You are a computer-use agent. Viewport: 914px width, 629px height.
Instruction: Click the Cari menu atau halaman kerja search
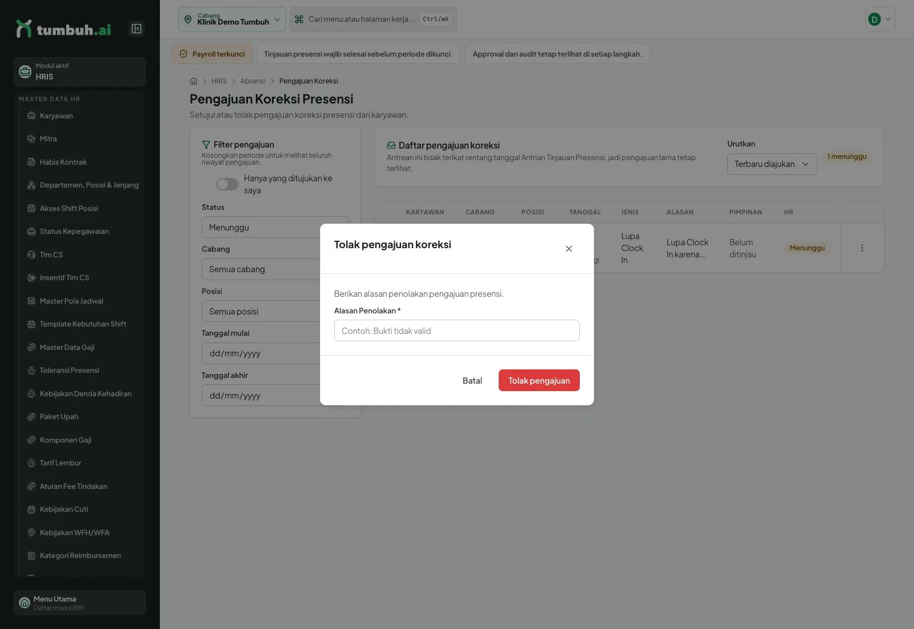[x=373, y=19]
